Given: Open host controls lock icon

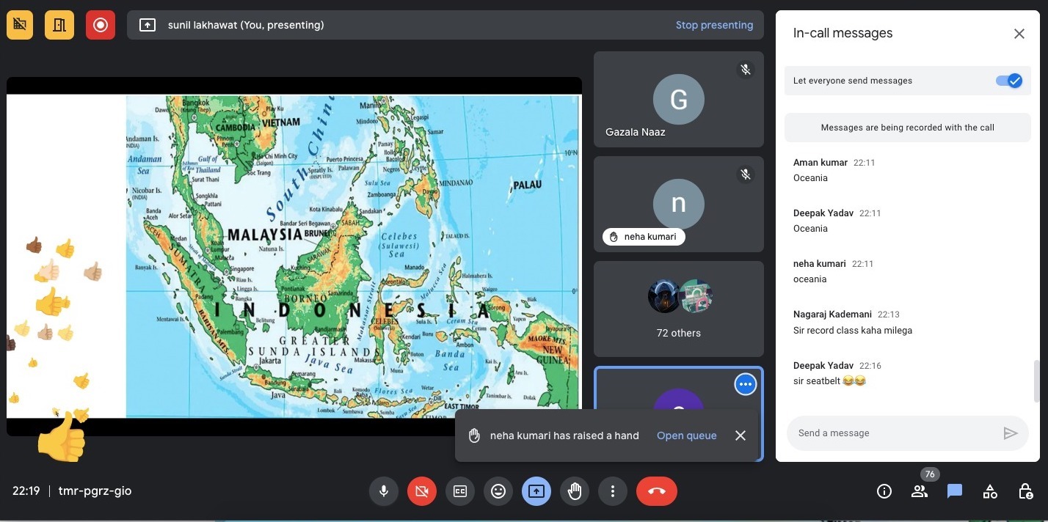Looking at the screenshot, I should coord(1025,491).
